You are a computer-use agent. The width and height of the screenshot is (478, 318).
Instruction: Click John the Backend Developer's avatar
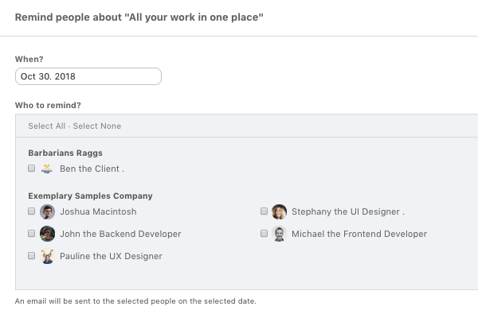tap(47, 234)
